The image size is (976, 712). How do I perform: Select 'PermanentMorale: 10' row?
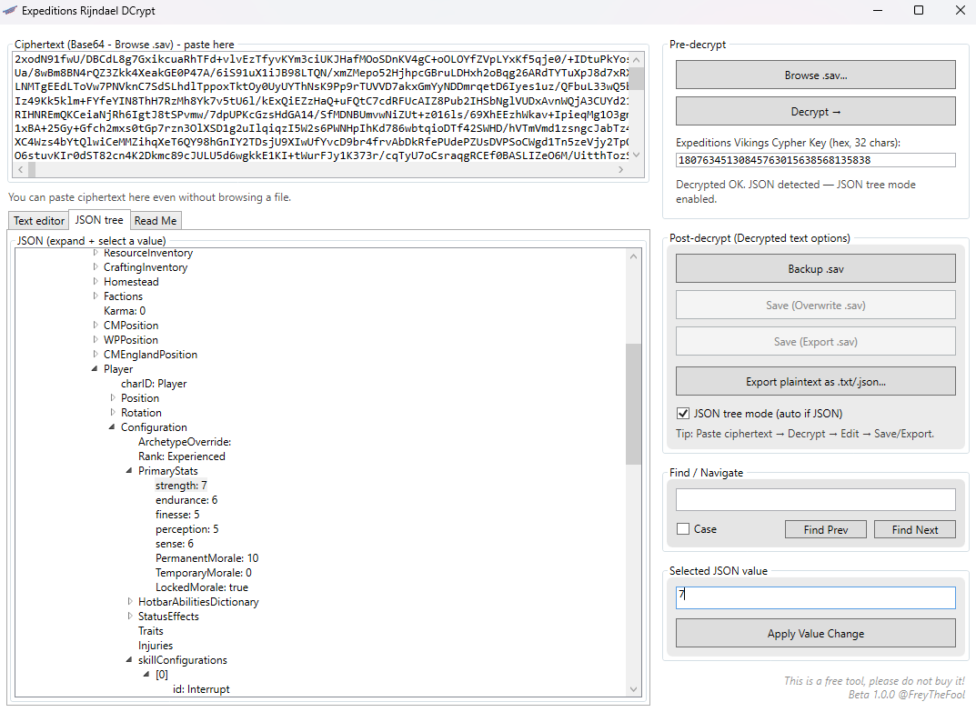click(x=206, y=558)
